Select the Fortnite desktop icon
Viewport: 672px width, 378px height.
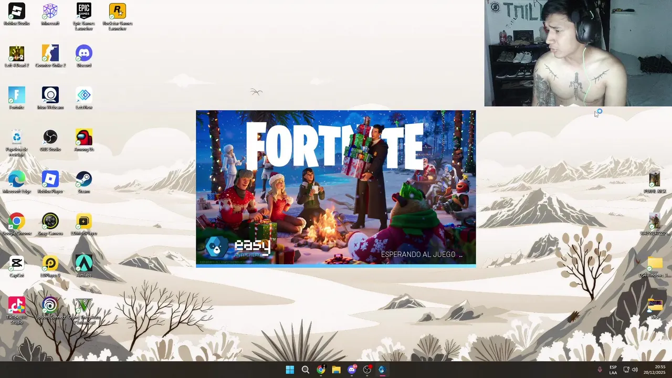click(17, 98)
